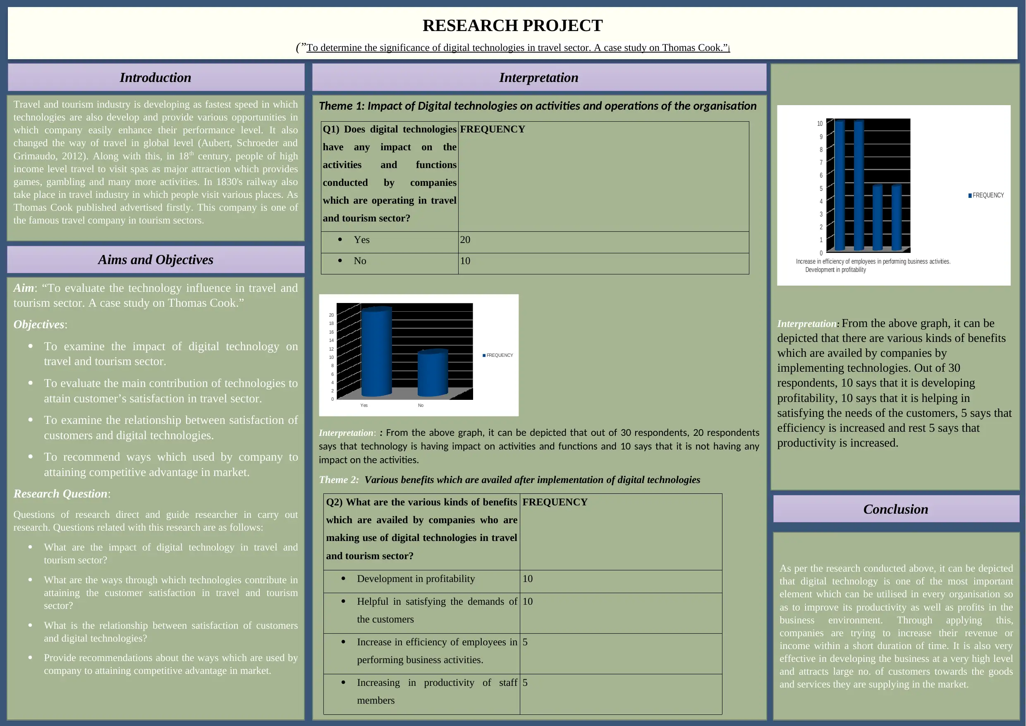The height and width of the screenshot is (726, 1026).
Task: Click the Theme 2 heading text
Action: click(x=509, y=480)
